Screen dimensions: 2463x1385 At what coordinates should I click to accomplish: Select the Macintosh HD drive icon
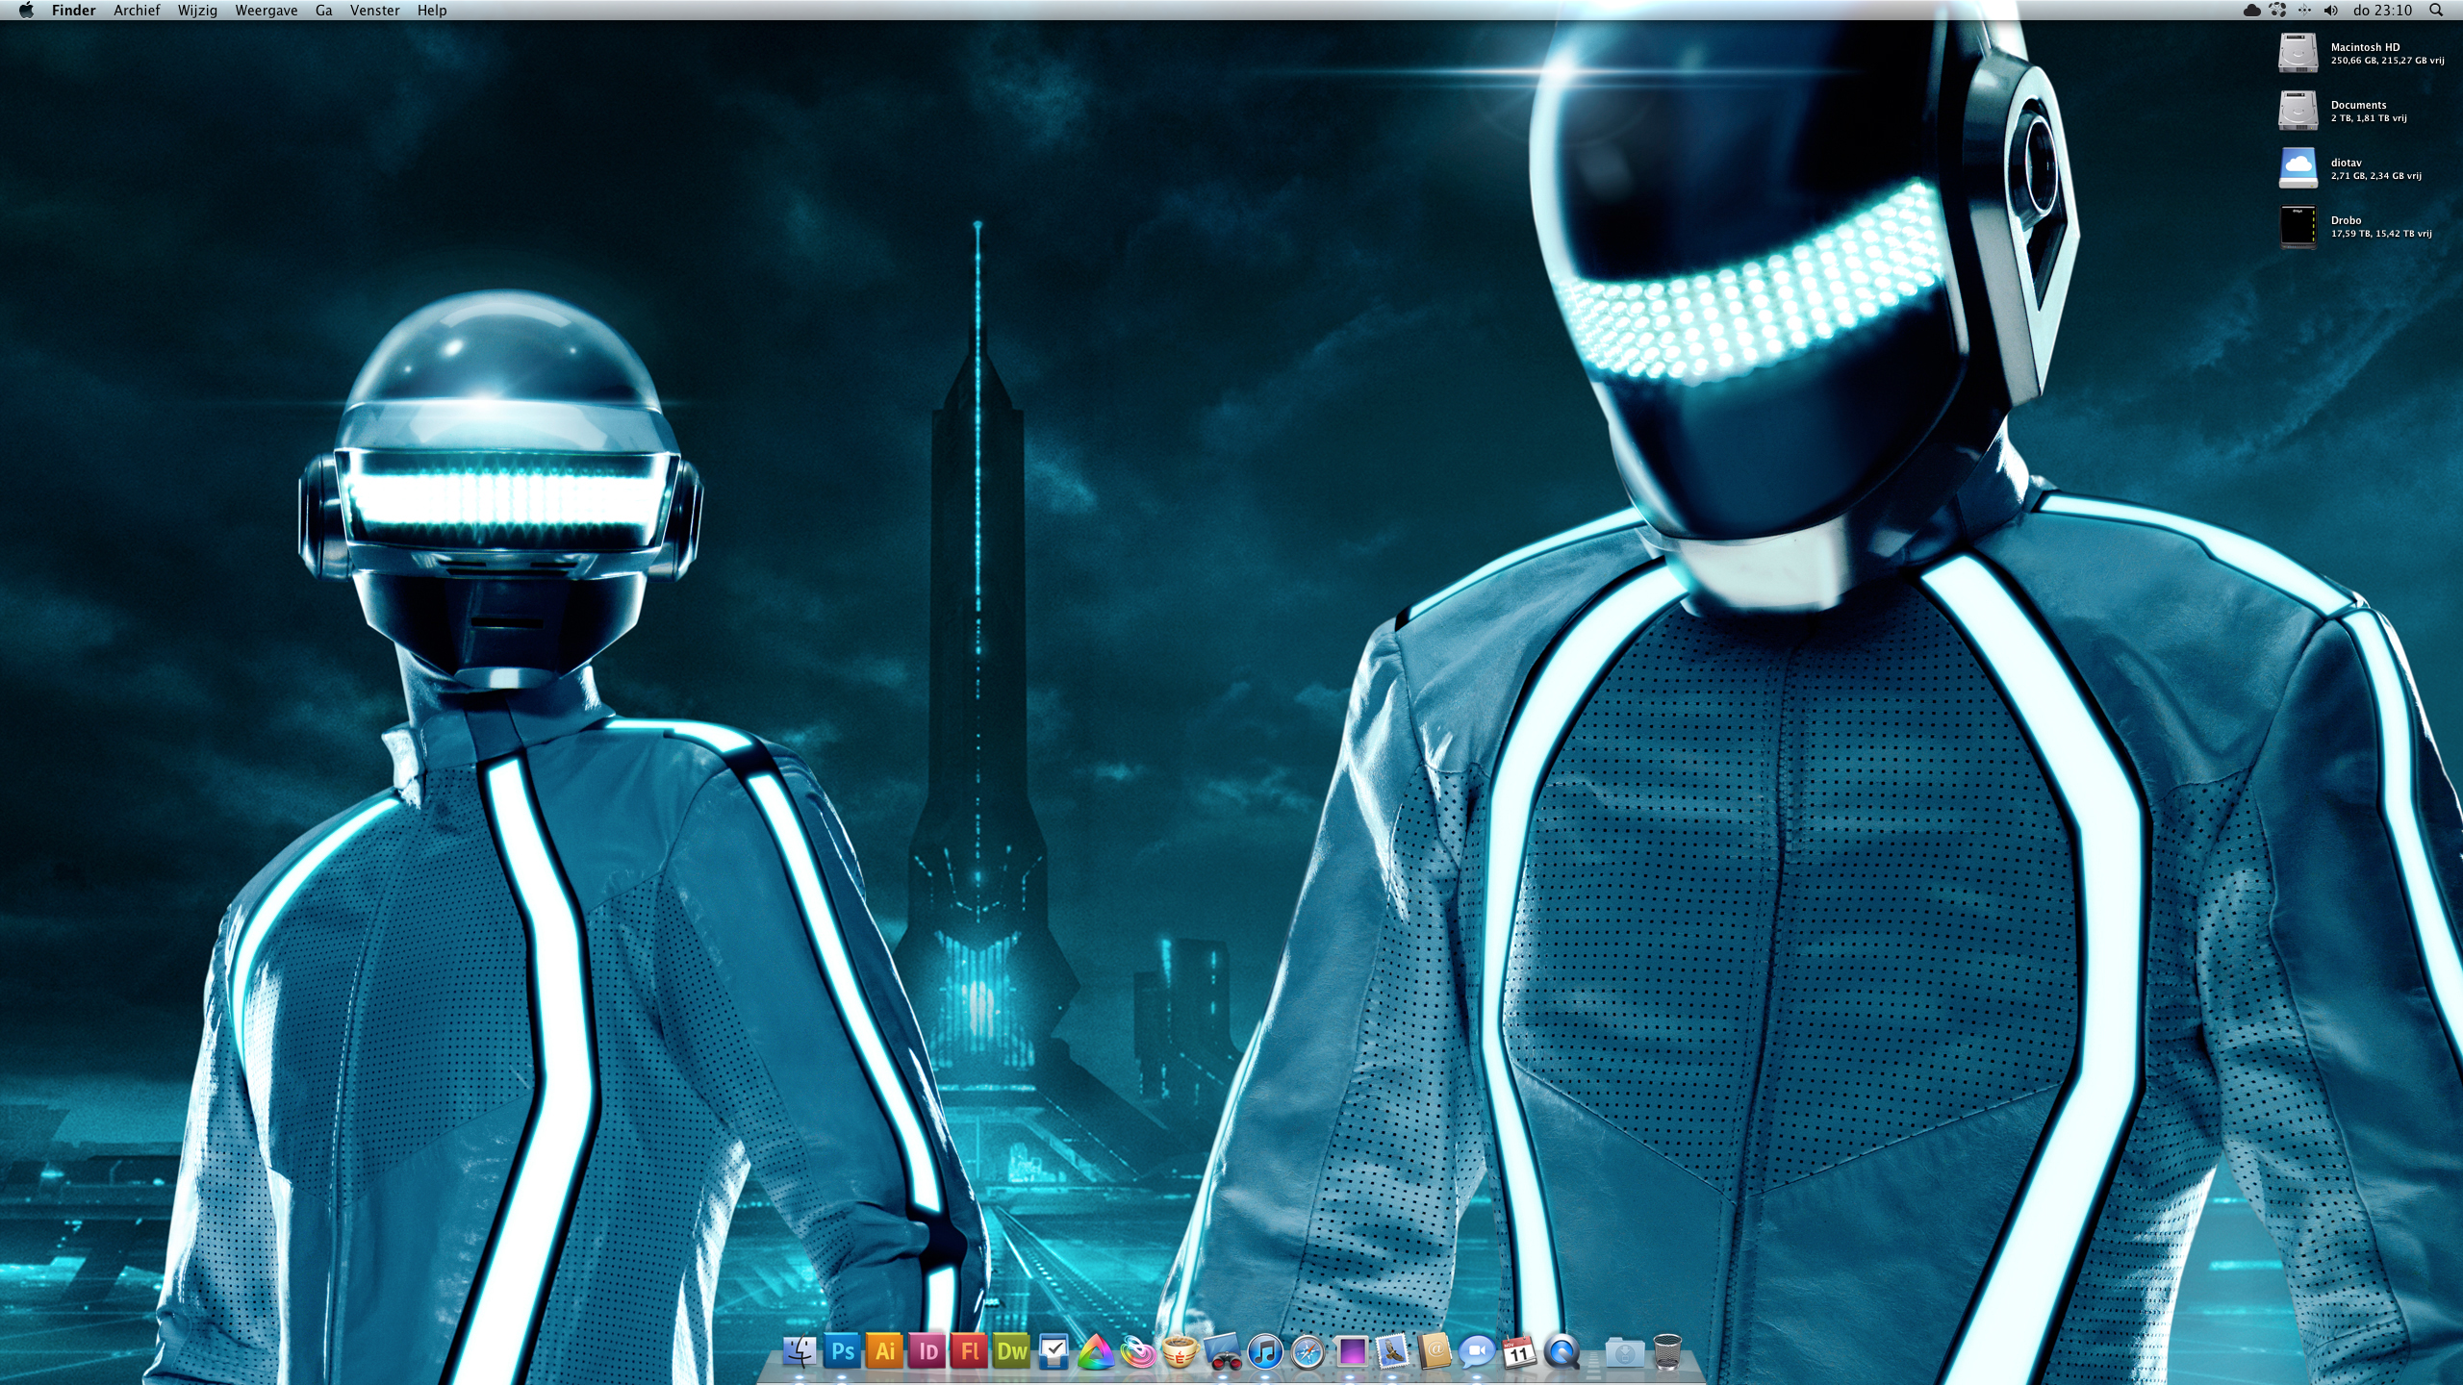click(x=2298, y=53)
